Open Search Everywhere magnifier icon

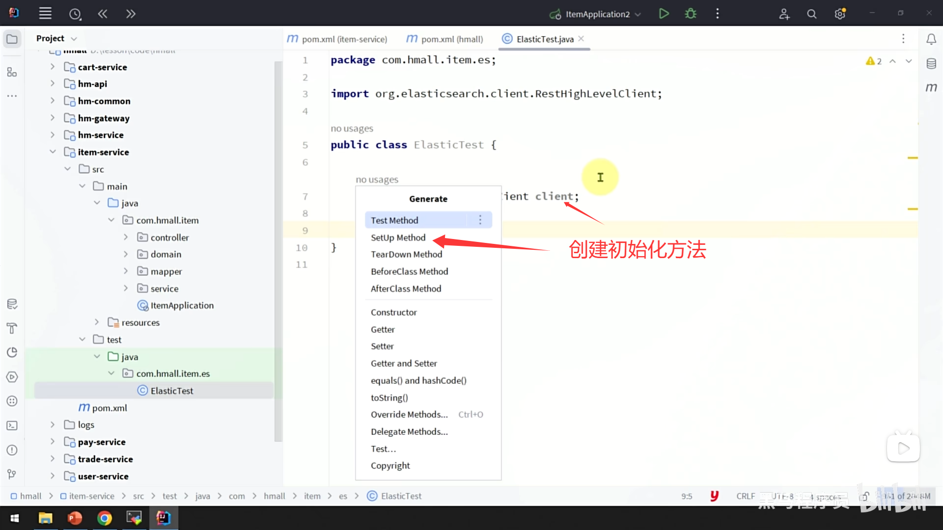point(811,14)
